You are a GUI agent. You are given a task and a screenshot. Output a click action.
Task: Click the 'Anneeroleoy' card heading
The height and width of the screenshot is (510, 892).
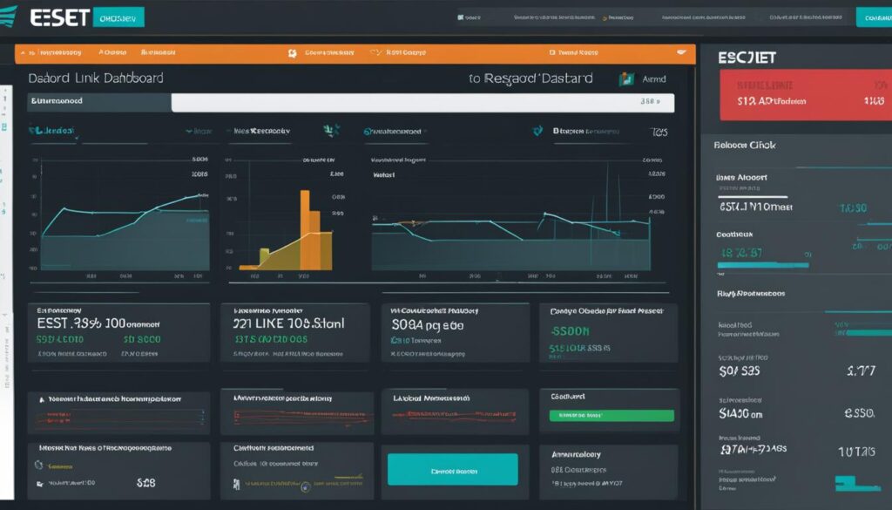(576, 455)
